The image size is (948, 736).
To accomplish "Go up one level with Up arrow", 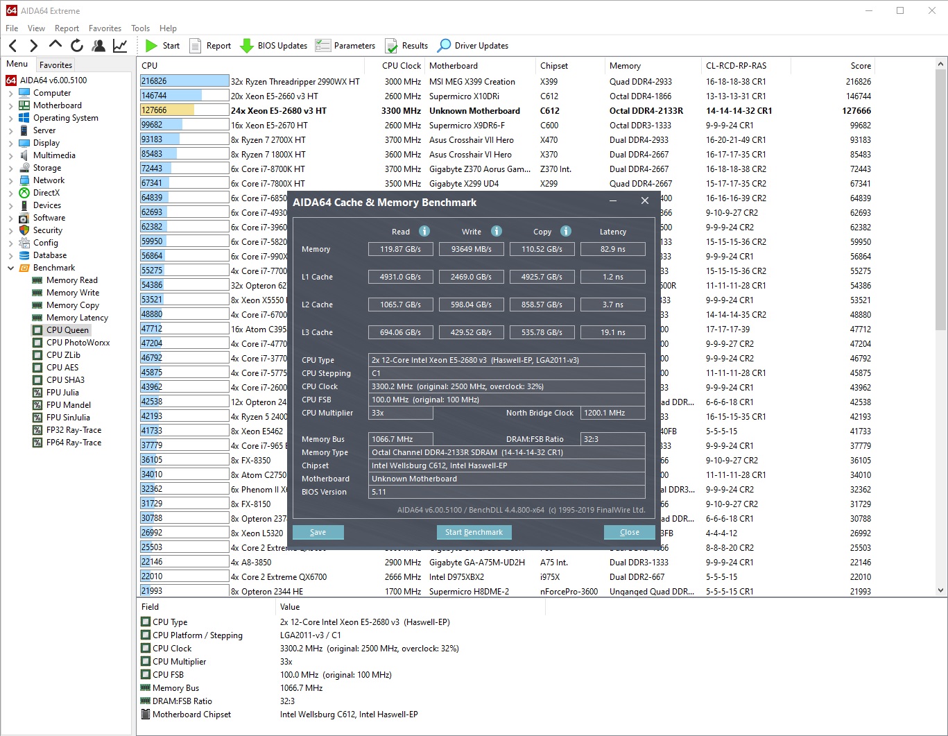I will 55,45.
